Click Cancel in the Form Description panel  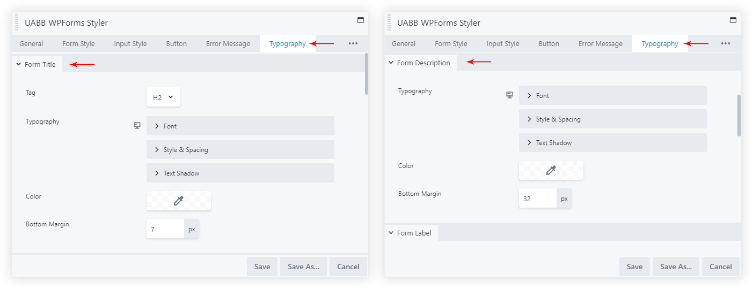click(721, 267)
